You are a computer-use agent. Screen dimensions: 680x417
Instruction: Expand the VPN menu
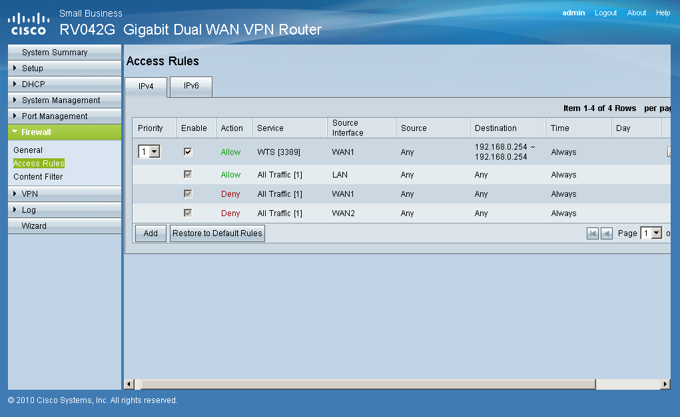point(65,194)
